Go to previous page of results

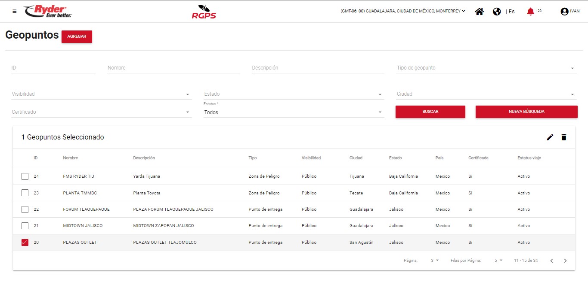click(x=551, y=261)
